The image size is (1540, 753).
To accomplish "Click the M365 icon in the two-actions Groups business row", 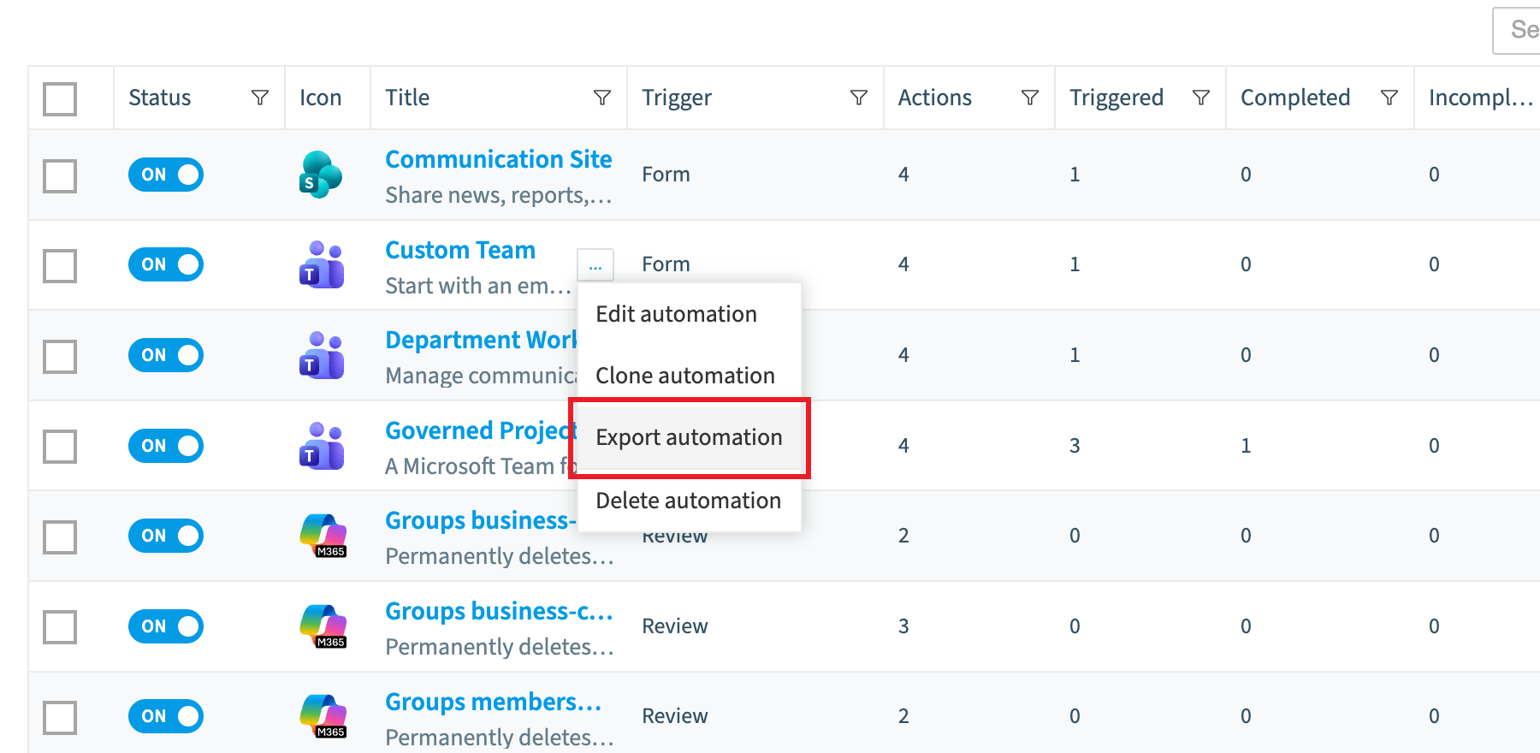I will [323, 536].
